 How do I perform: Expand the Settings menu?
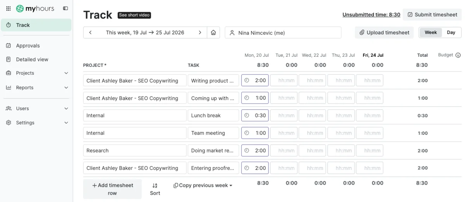click(36, 123)
